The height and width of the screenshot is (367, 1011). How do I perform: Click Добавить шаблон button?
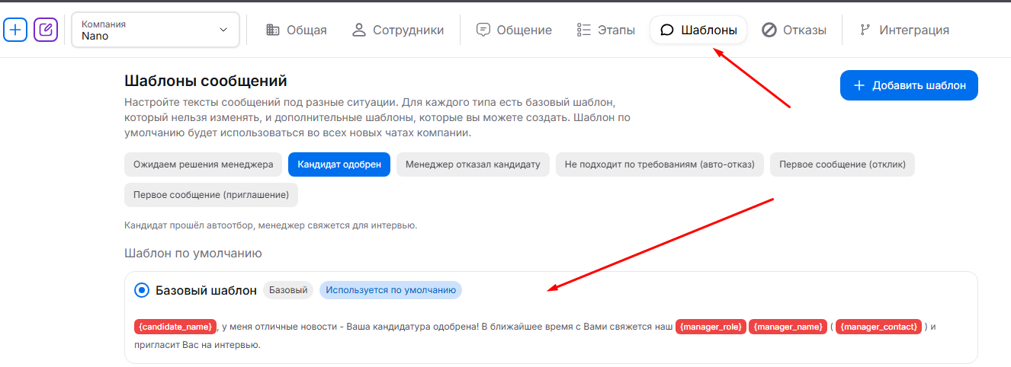point(909,85)
